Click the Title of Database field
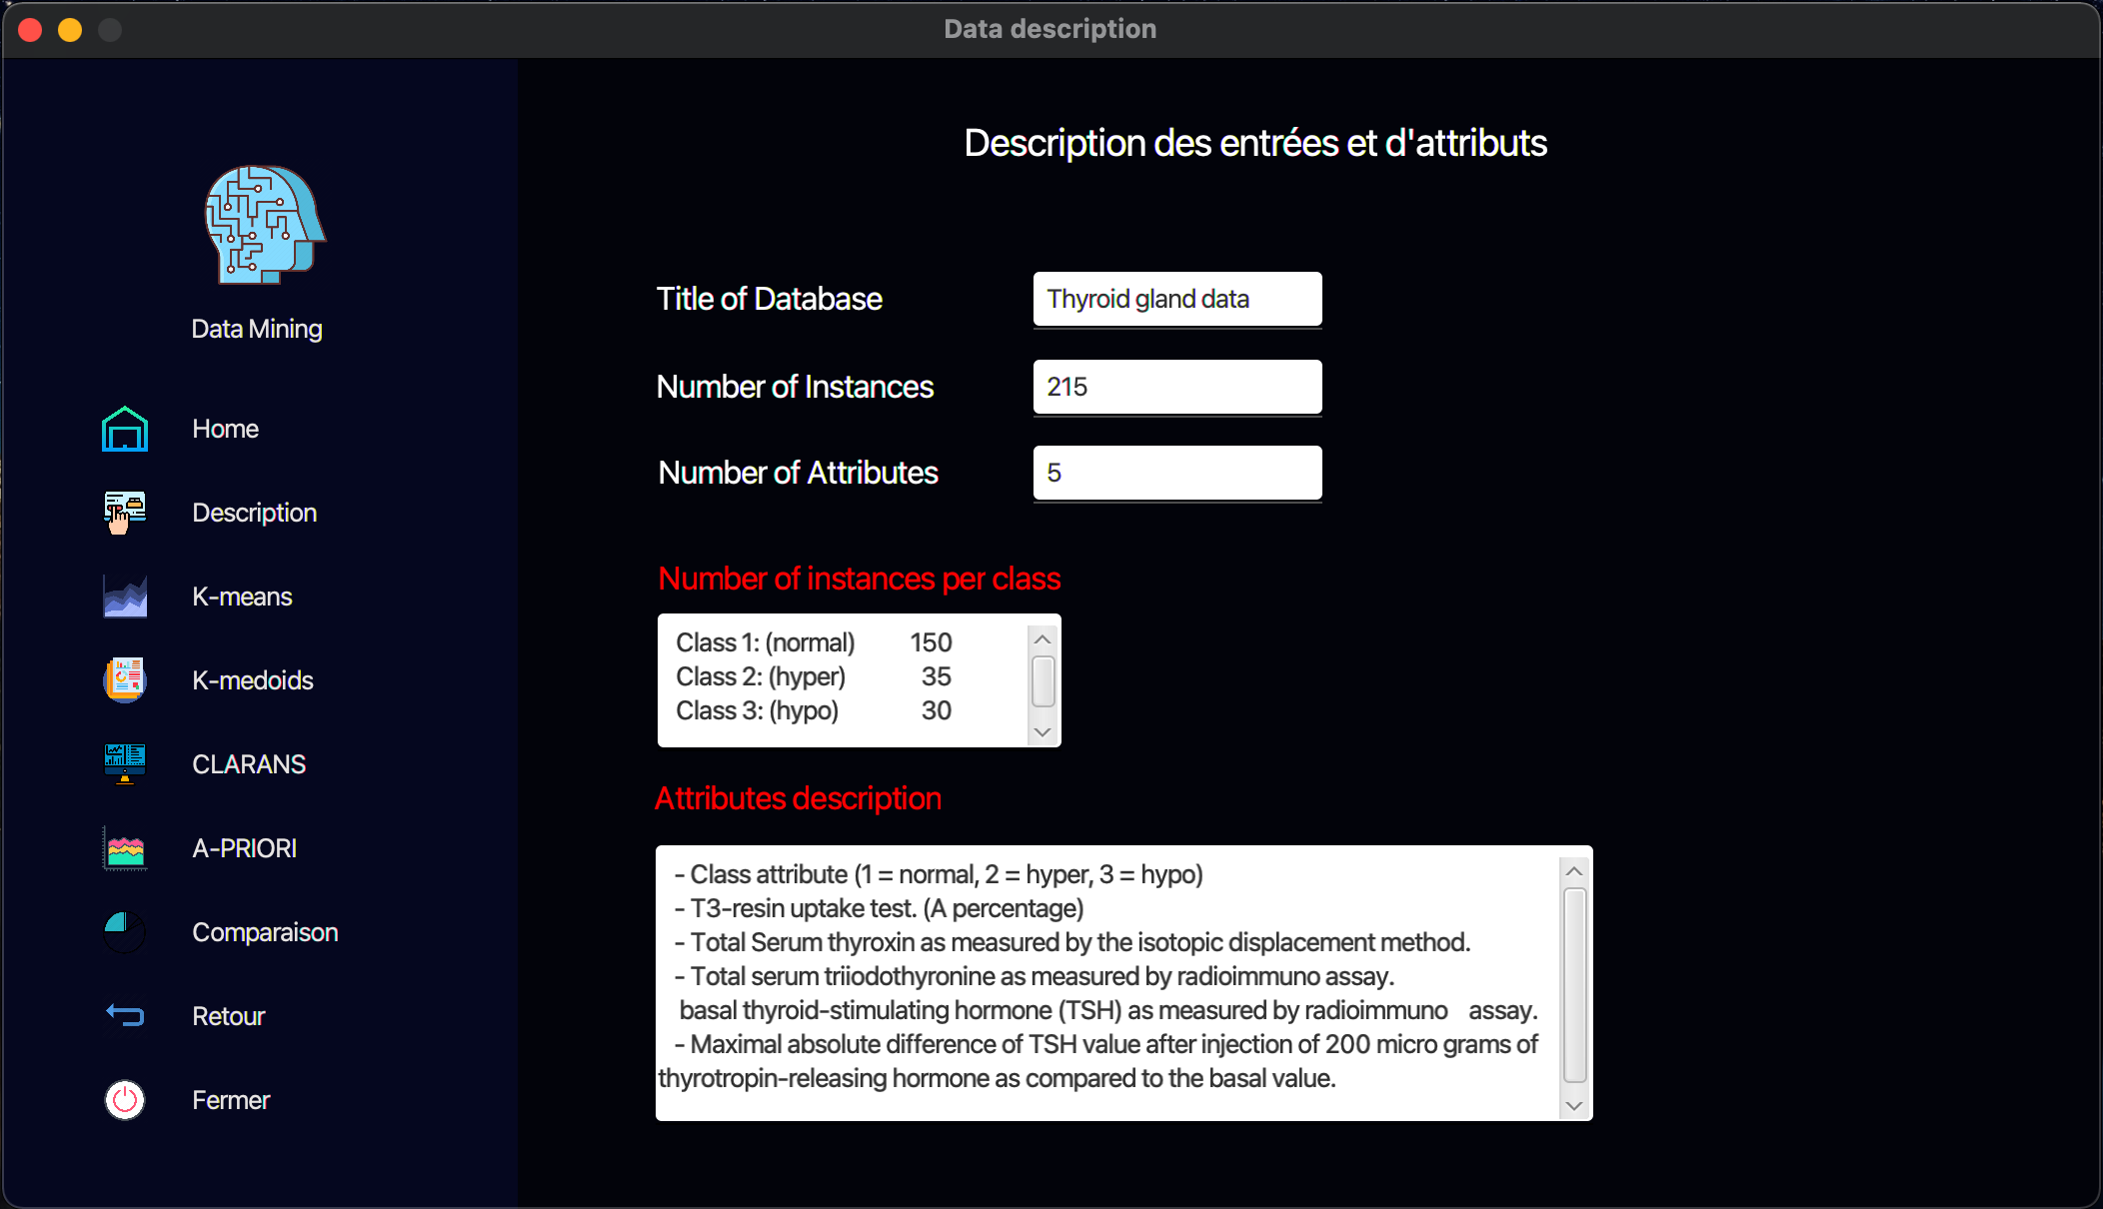Image resolution: width=2103 pixels, height=1209 pixels. coord(1175,299)
